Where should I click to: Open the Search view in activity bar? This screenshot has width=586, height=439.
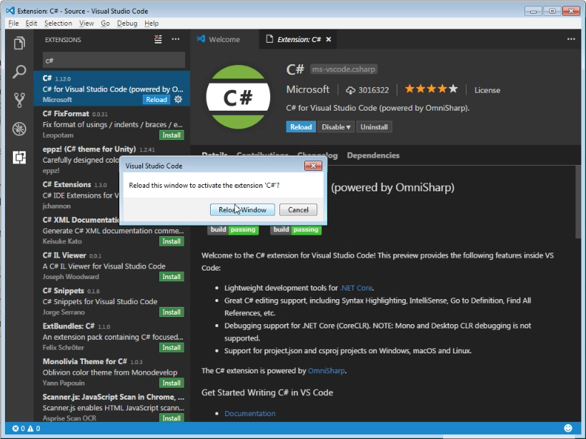[19, 71]
